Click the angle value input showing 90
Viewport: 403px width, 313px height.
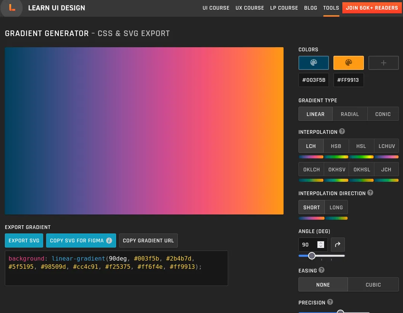tap(313, 245)
